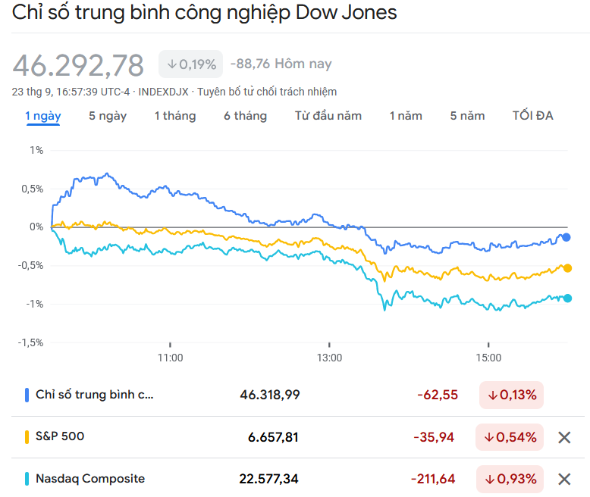
Task: Click the 0,54% S&P 500 change badge
Action: (x=510, y=437)
